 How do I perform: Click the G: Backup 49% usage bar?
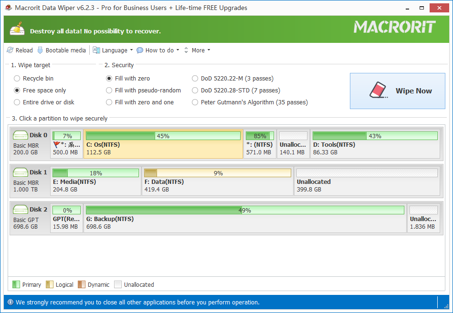[244, 210]
